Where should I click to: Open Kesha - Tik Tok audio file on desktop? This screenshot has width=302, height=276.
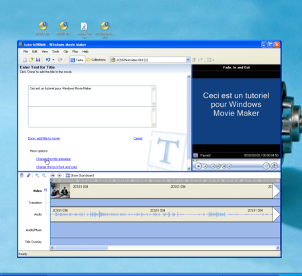point(84,30)
